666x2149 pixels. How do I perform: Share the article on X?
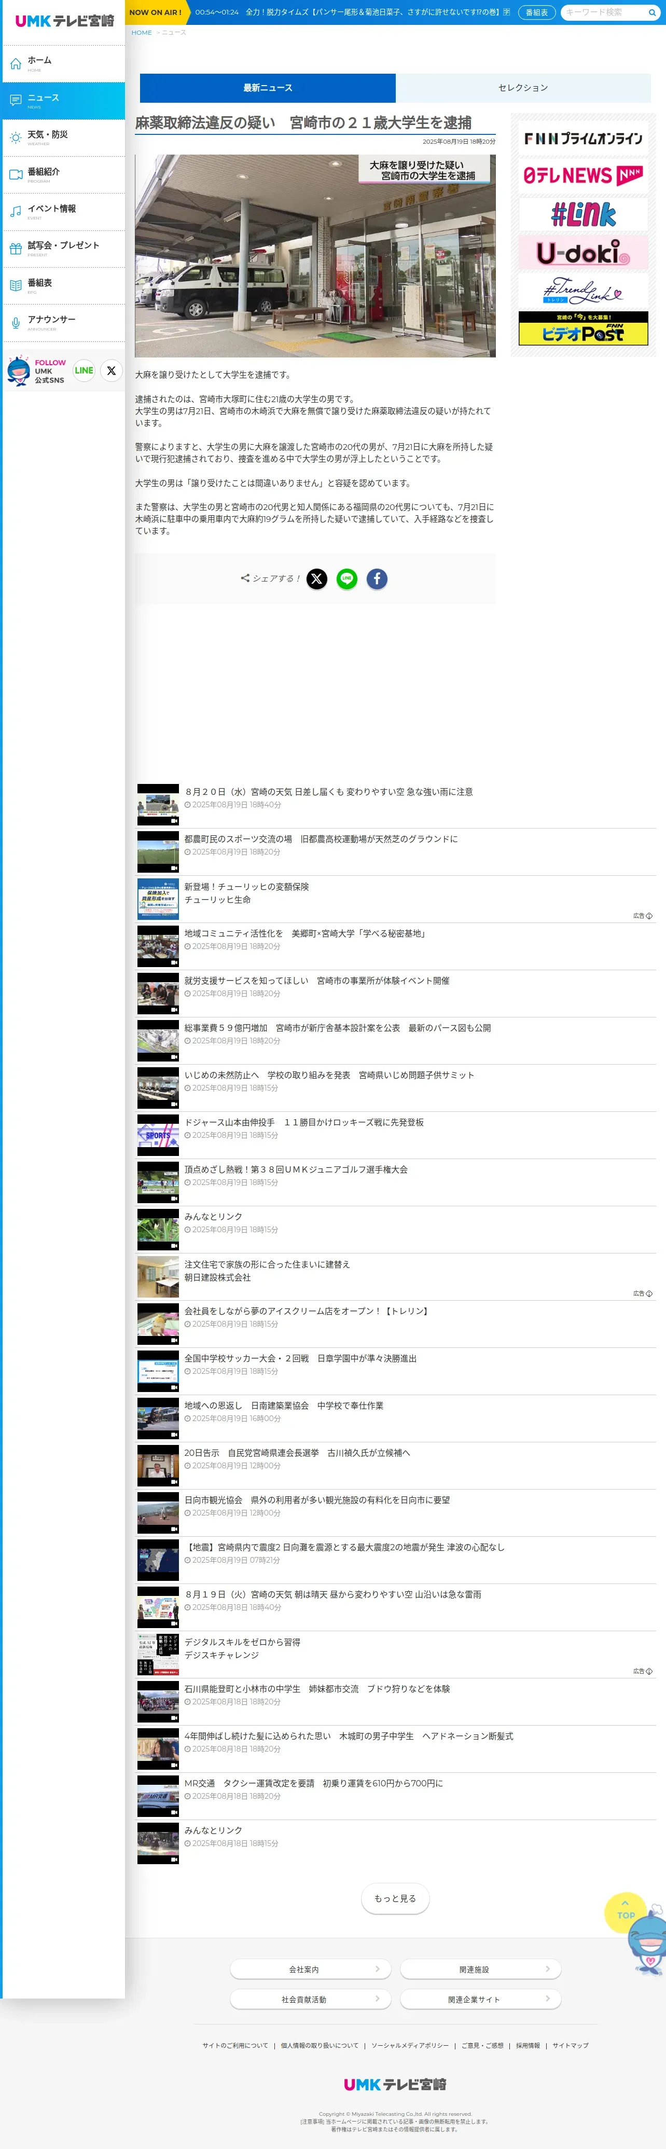tap(317, 578)
